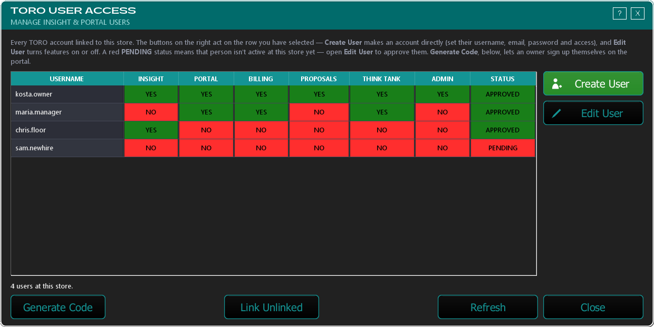
Task: Click the Billing YES cell for maria.manager
Action: (261, 112)
